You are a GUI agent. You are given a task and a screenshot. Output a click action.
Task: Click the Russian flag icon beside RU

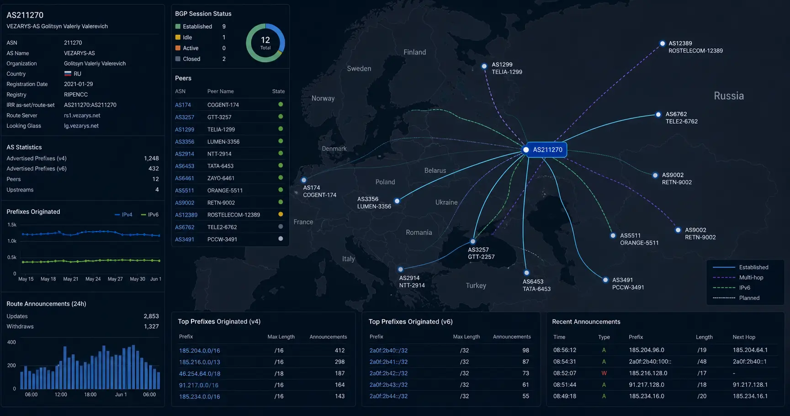pyautogui.click(x=68, y=74)
